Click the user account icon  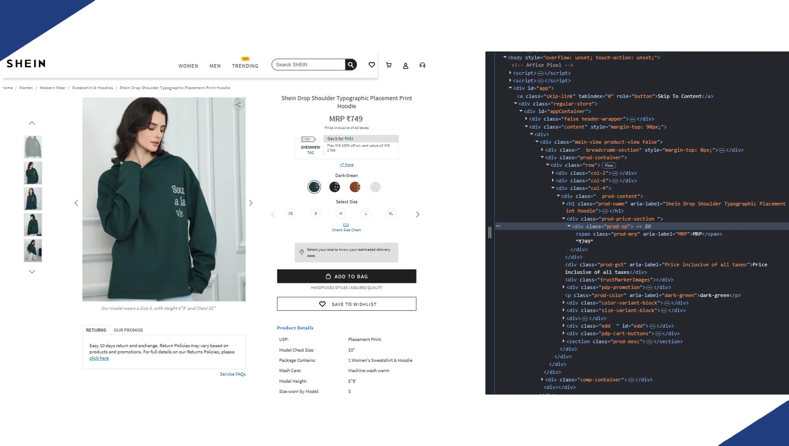pos(406,66)
